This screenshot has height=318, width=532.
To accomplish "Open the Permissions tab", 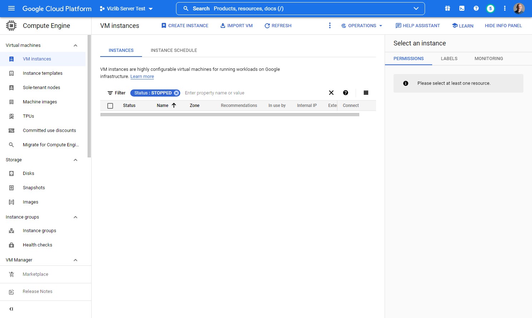I will pyautogui.click(x=409, y=59).
